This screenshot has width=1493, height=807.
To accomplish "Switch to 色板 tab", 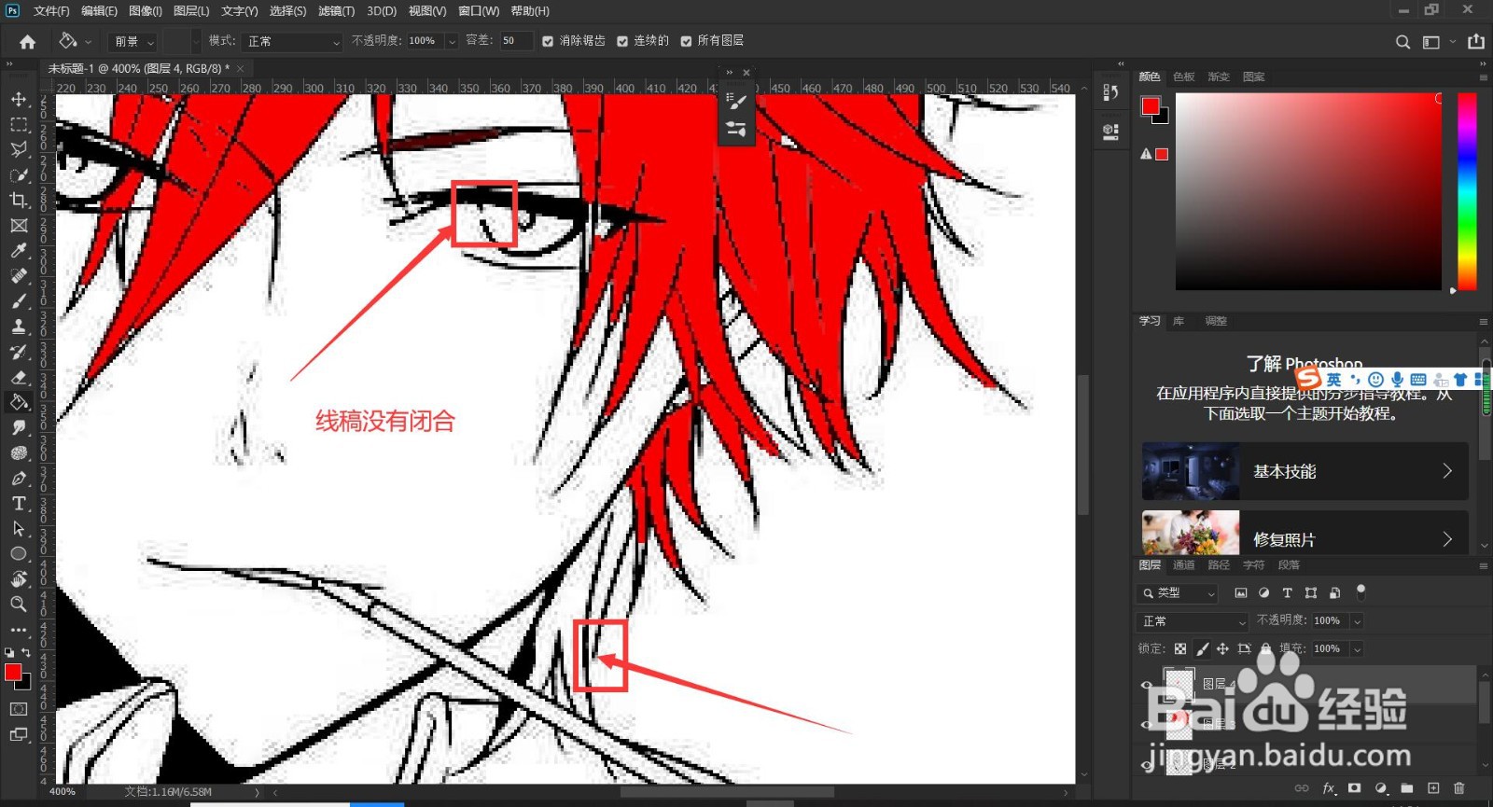I will point(1184,77).
